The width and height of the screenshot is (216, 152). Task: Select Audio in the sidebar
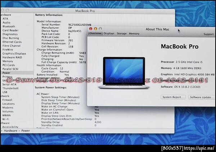coord(6,22)
